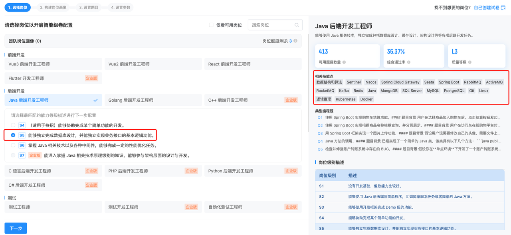Click the PostgreSQL skill tag
Image resolution: width=511 pixels, height=235 pixels.
click(x=454, y=91)
